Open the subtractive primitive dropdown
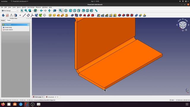 click(x=95, y=15)
